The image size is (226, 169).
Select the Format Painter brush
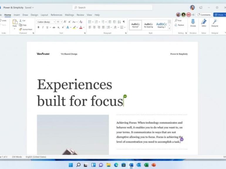(x=21, y=29)
